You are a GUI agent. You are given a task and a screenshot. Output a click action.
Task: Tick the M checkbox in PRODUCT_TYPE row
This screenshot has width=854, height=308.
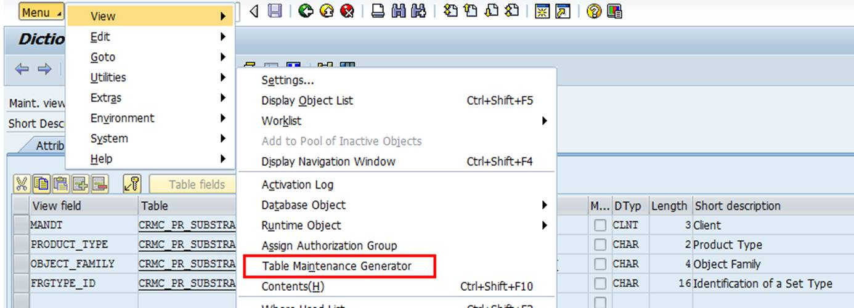pyautogui.click(x=600, y=245)
